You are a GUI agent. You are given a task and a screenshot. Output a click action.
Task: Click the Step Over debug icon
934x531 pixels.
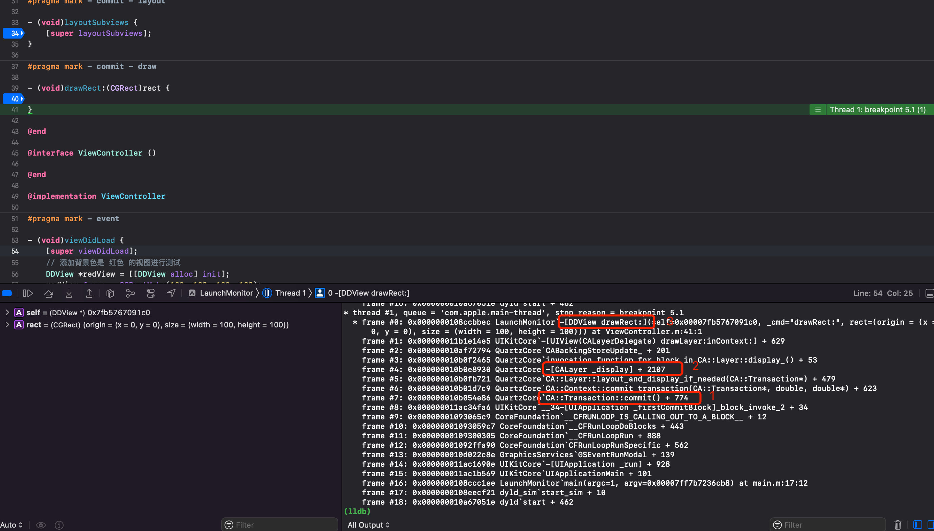(48, 293)
